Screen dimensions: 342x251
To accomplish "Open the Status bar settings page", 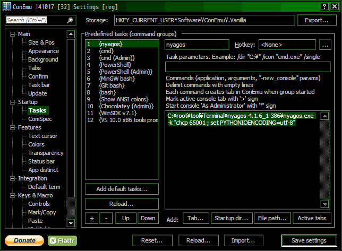I will pos(41,161).
